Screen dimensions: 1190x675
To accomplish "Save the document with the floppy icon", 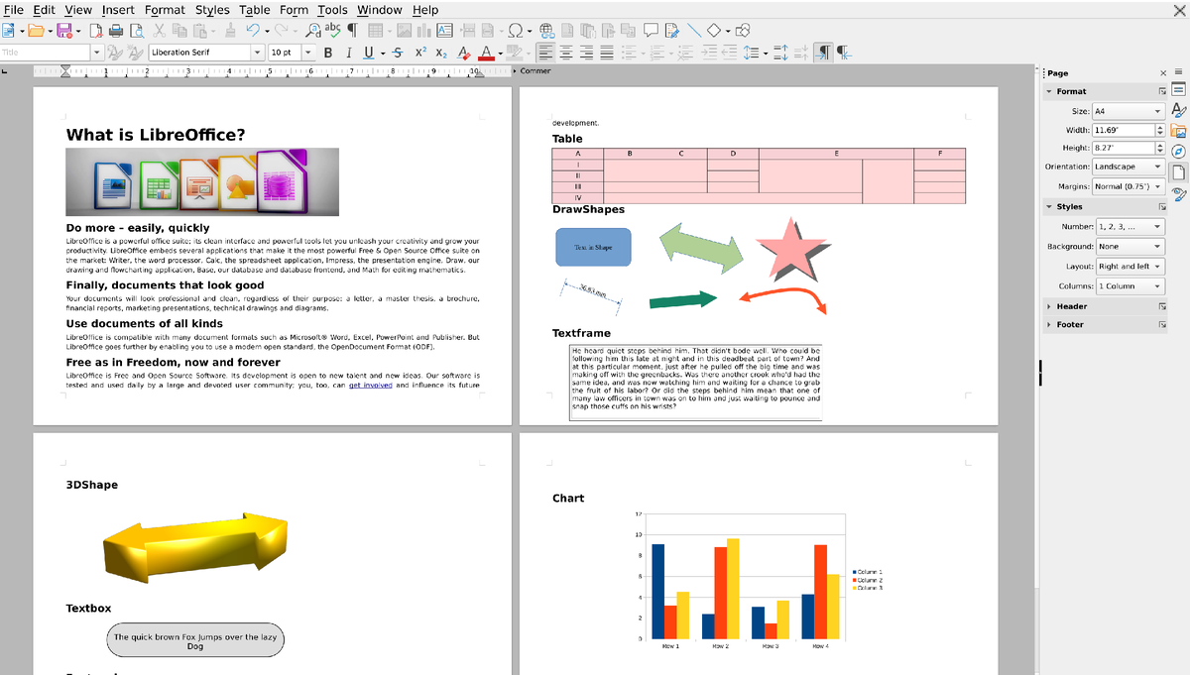I will tap(65, 30).
